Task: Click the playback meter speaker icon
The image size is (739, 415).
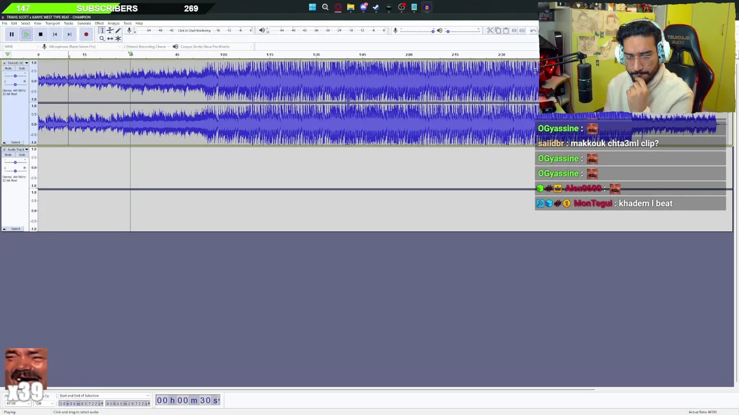Action: [262, 30]
